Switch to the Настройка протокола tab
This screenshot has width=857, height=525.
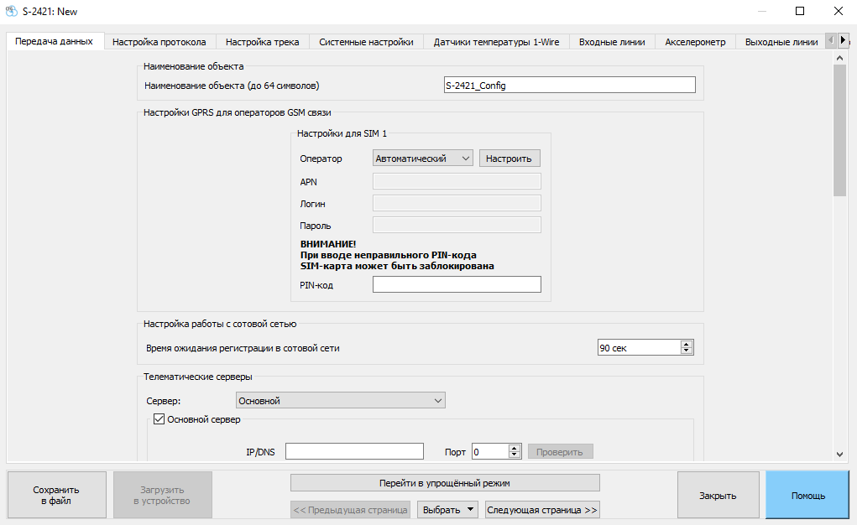pyautogui.click(x=159, y=42)
